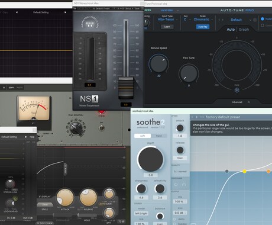Click the preset settings icon beside Default
Screen dimensions: 272x225
(255, 20)
